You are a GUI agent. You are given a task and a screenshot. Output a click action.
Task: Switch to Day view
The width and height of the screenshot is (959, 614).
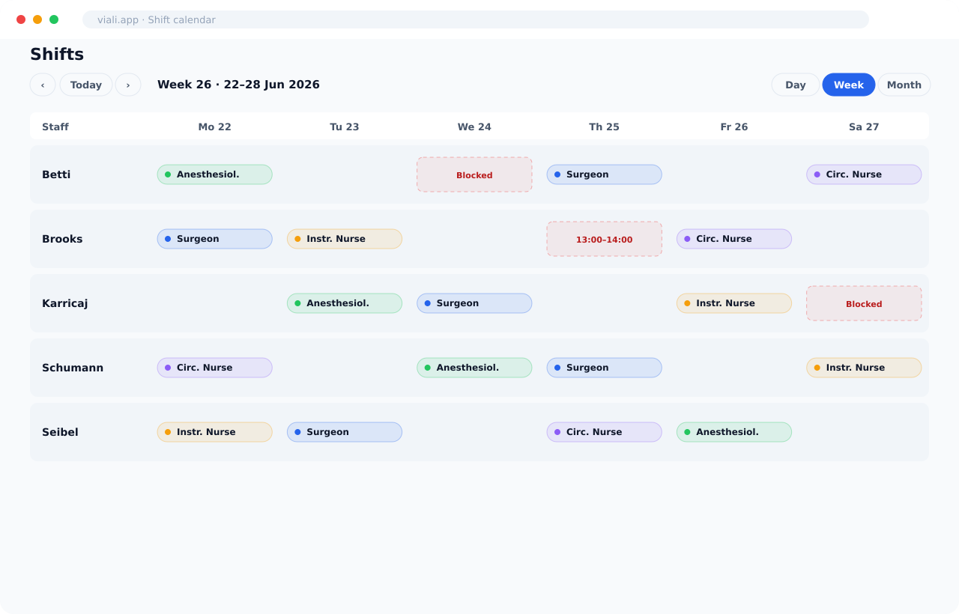796,85
